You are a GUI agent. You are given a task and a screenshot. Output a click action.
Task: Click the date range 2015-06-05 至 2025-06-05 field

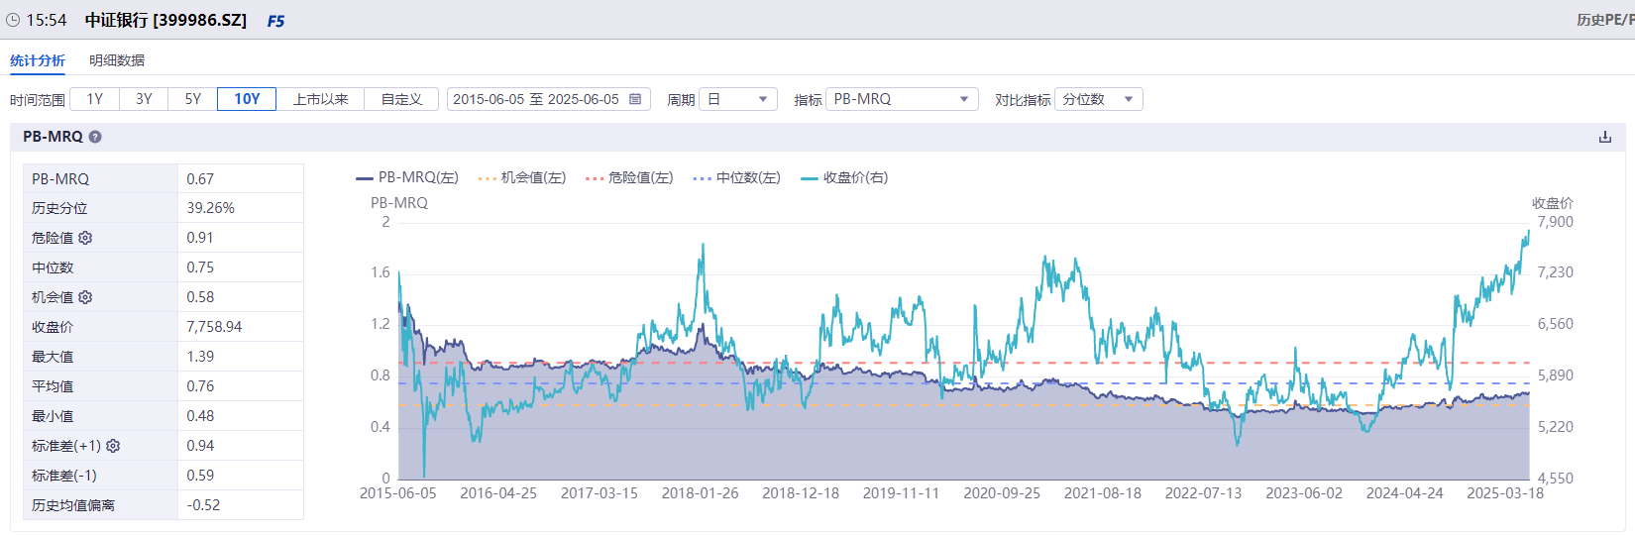coord(549,99)
